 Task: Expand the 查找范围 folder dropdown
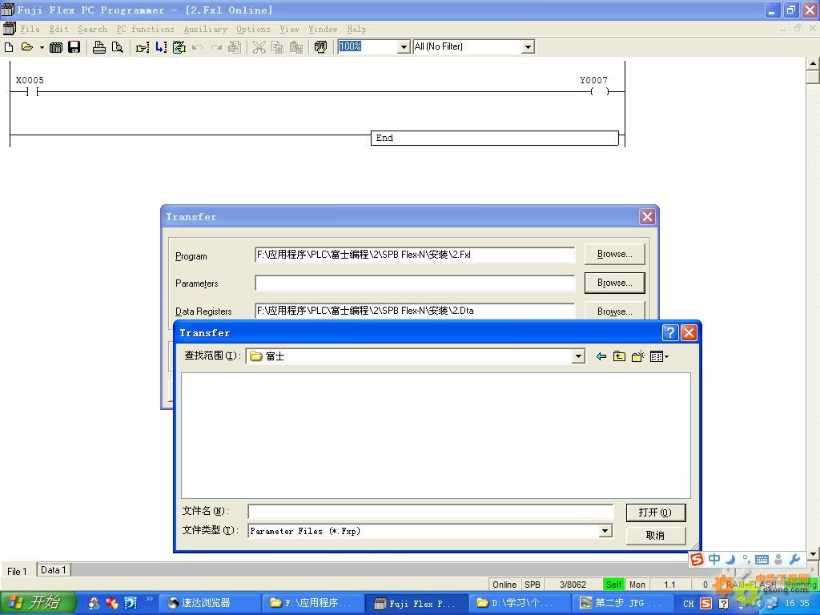578,356
